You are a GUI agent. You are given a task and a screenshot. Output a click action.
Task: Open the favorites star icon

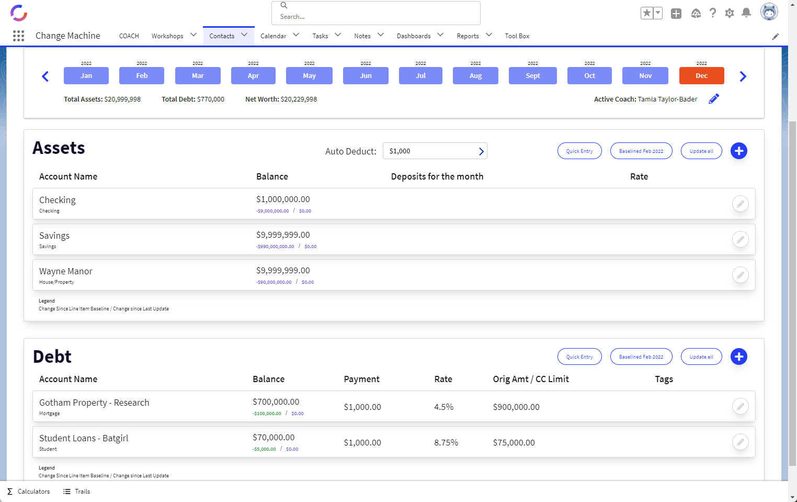[647, 13]
